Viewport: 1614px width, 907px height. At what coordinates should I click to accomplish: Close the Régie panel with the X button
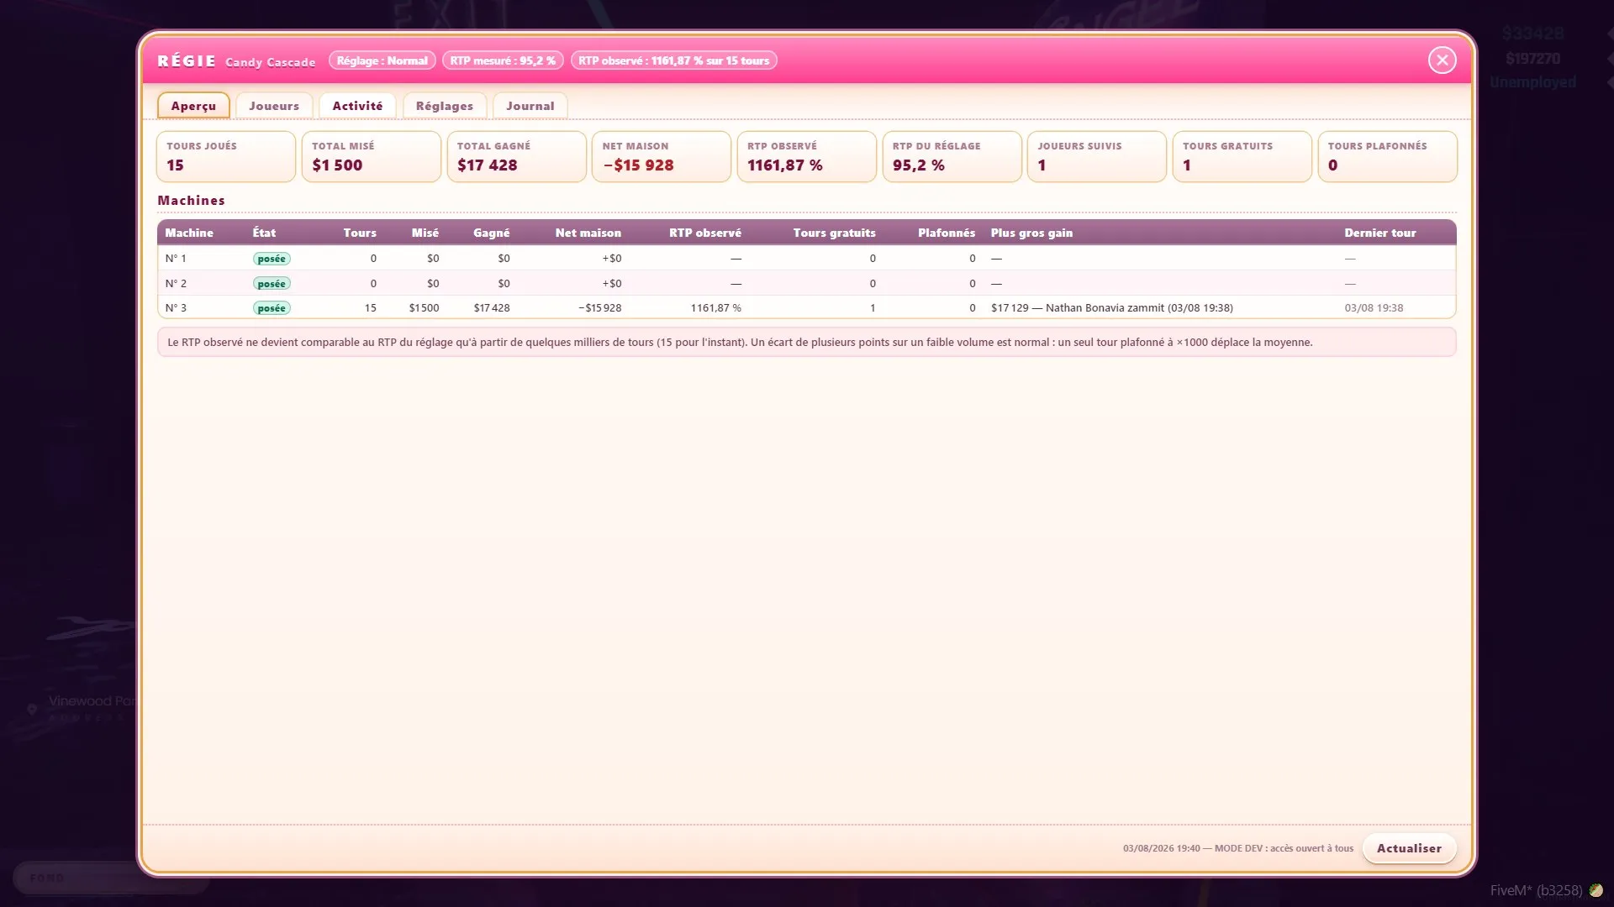coord(1442,60)
